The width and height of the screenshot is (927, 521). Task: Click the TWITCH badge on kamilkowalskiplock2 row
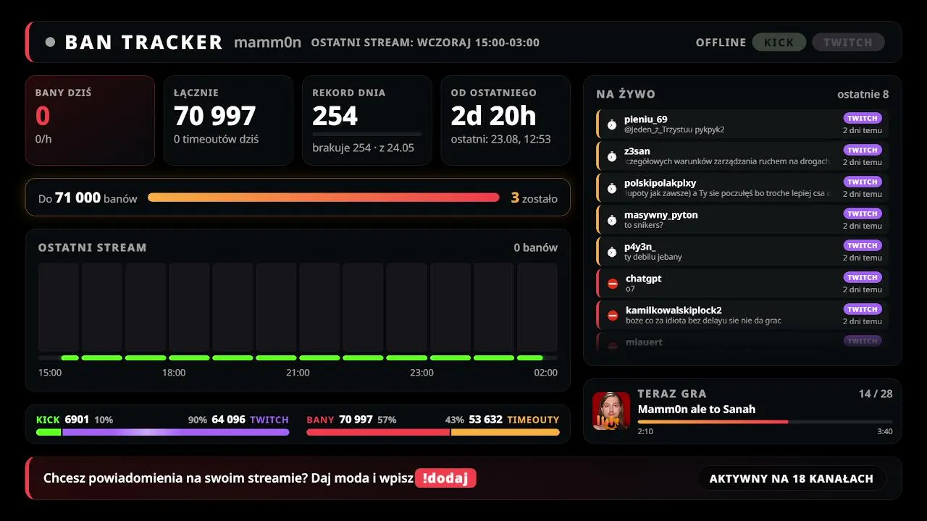[x=863, y=309]
